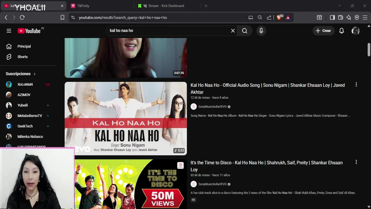Open the Brave Rewards triangle icon

click(288, 18)
